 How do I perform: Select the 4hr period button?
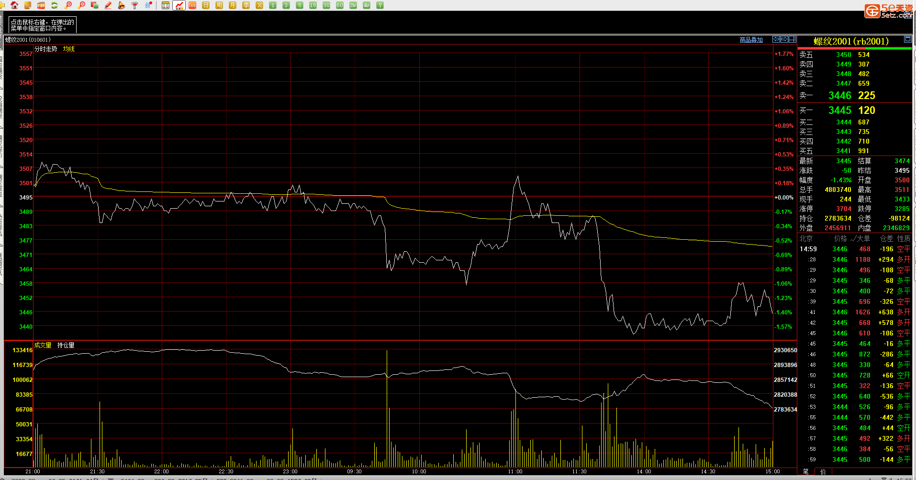click(367, 5)
